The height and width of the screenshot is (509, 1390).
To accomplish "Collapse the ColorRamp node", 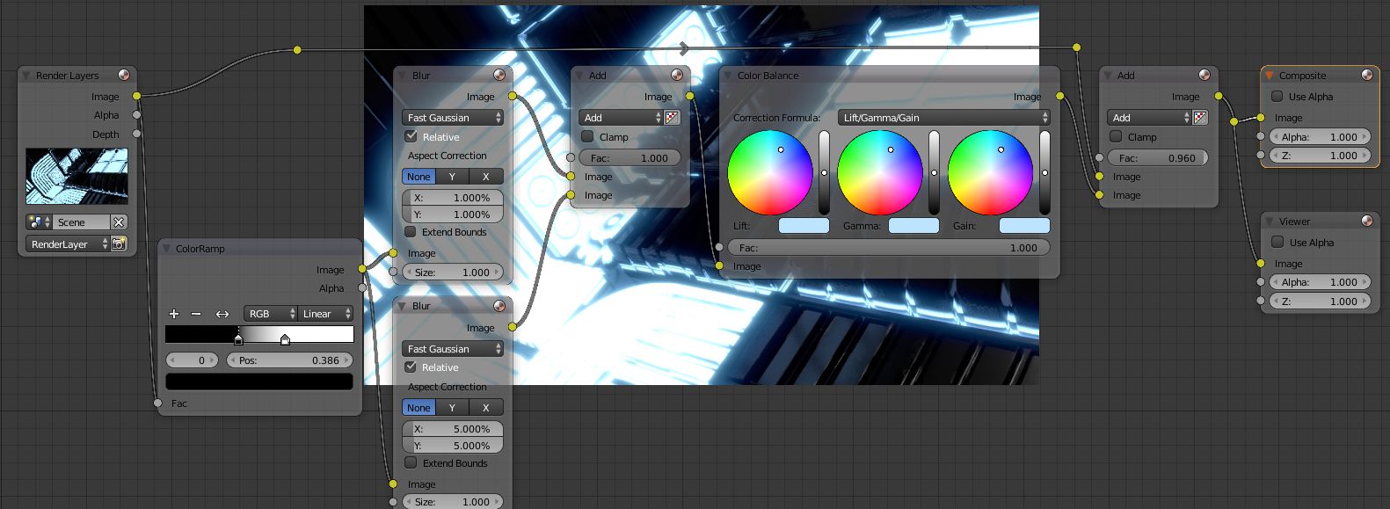I will (167, 249).
